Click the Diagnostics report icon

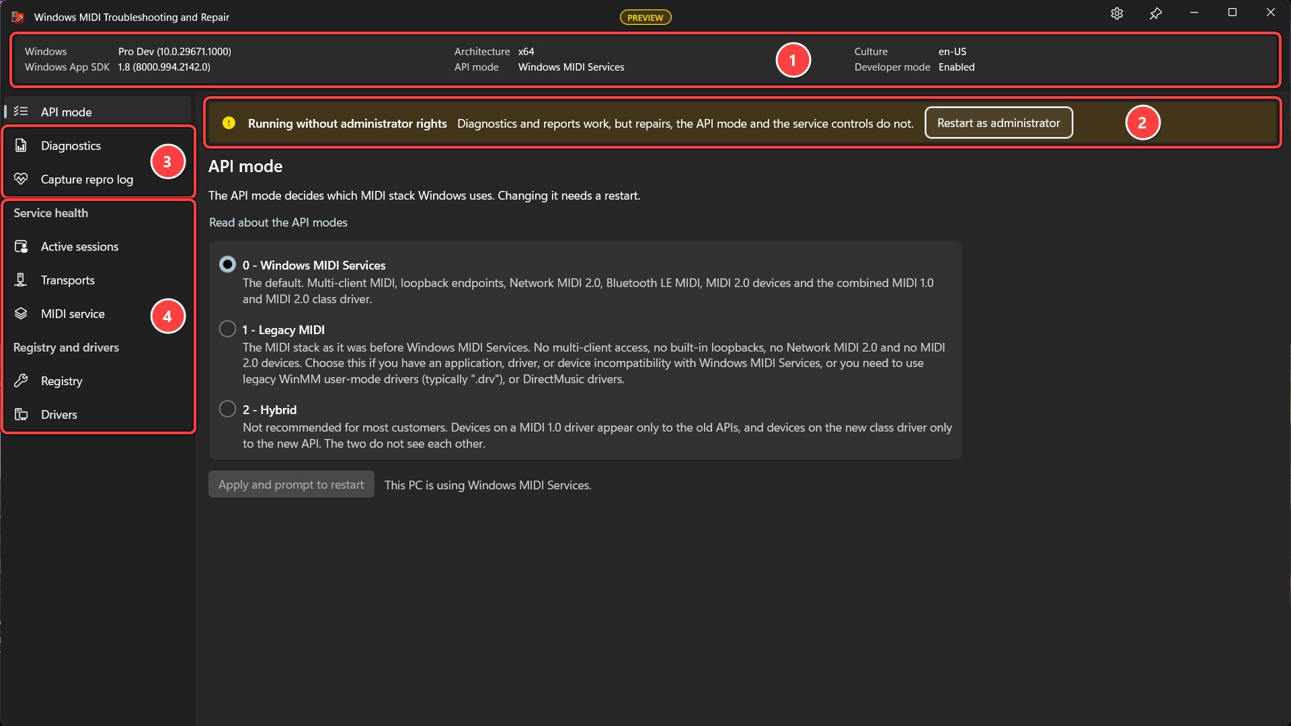(21, 145)
